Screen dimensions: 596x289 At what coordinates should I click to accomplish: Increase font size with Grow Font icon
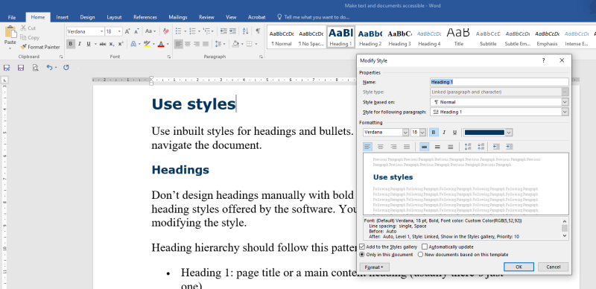[x=127, y=31]
